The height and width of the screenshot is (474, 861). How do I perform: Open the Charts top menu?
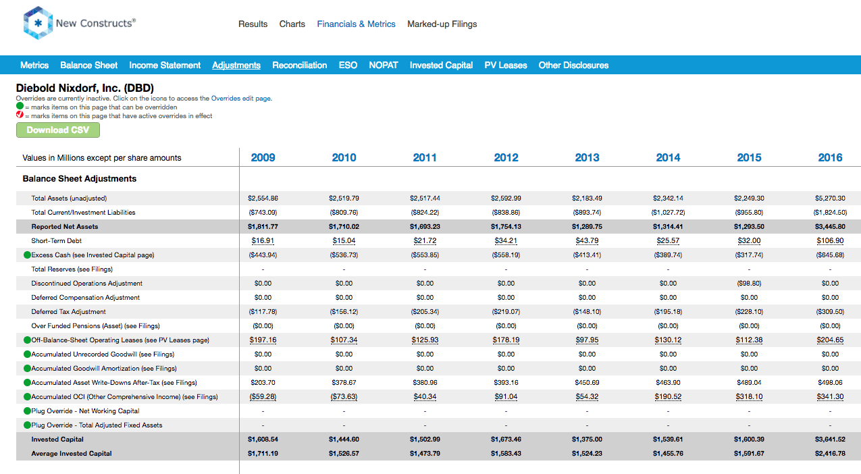[292, 24]
